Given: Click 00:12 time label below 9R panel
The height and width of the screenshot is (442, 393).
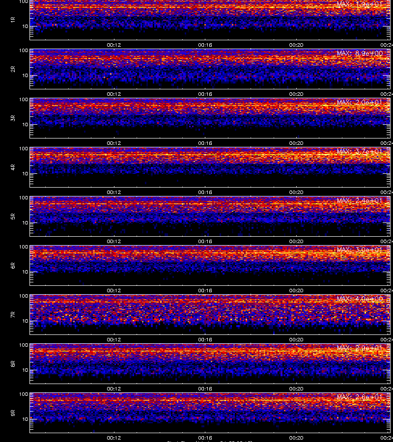Looking at the screenshot, I should (114, 438).
